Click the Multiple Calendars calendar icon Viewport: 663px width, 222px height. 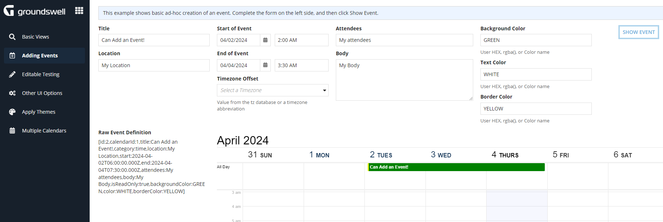(12, 131)
